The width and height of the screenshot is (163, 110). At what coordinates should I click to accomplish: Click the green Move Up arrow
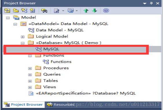tap(86, 11)
